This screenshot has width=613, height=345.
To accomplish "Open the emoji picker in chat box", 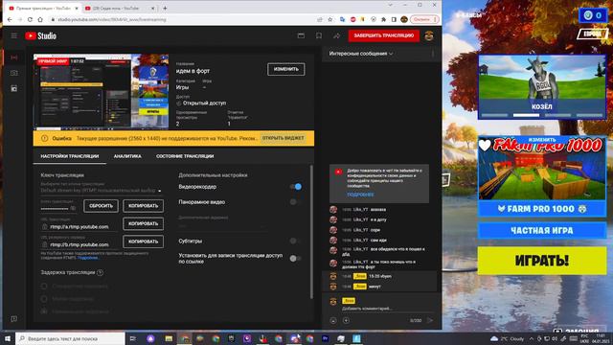I will [x=333, y=320].
